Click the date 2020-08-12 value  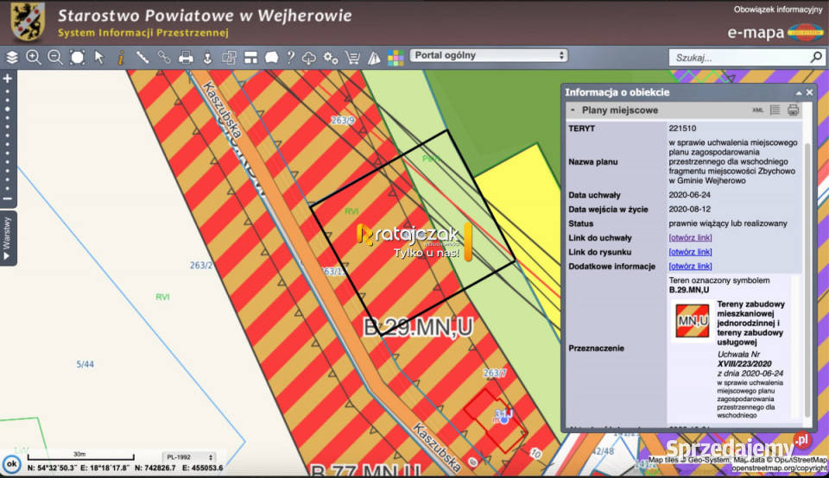pyautogui.click(x=689, y=209)
